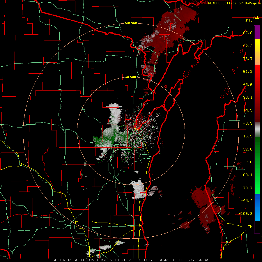This screenshot has width=262, height=262.
Task: Click the blue segment of the color bar
Action: (257, 208)
